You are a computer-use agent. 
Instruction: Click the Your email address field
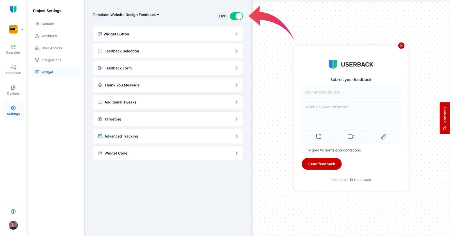coord(351,92)
